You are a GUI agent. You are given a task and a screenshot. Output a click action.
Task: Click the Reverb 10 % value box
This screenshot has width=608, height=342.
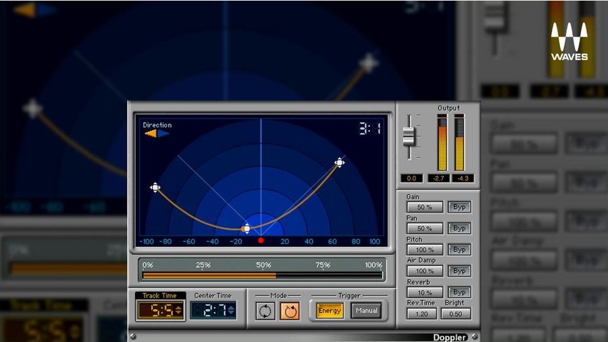pos(425,293)
